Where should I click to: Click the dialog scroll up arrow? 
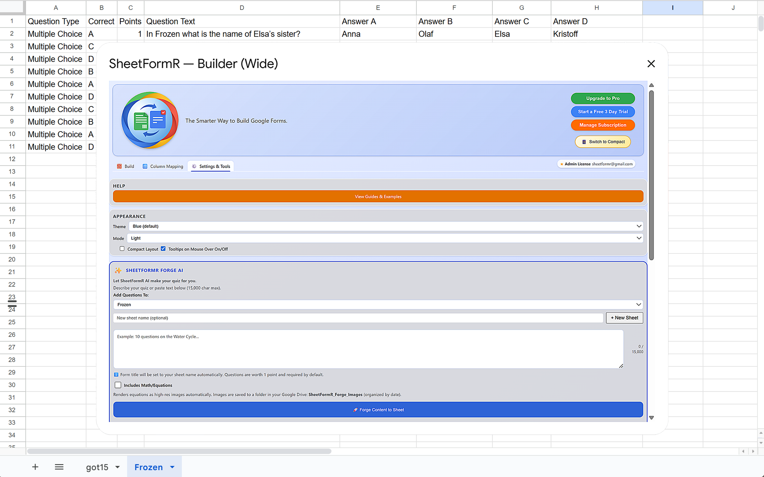(651, 85)
